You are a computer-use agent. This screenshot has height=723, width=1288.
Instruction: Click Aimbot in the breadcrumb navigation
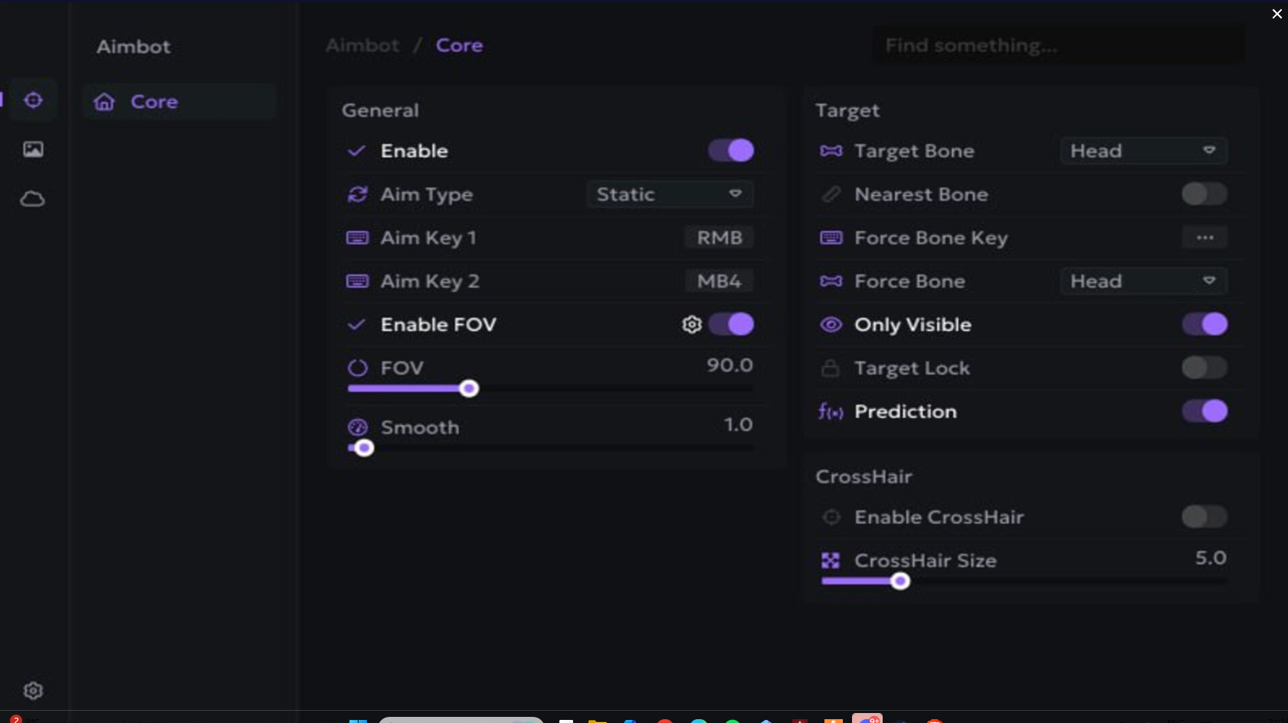[x=362, y=44]
